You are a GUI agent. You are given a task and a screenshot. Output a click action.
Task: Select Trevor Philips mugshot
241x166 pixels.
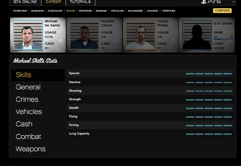[x=140, y=35]
